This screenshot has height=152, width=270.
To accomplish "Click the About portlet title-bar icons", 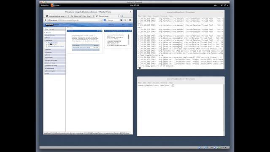I will tap(130, 31).
